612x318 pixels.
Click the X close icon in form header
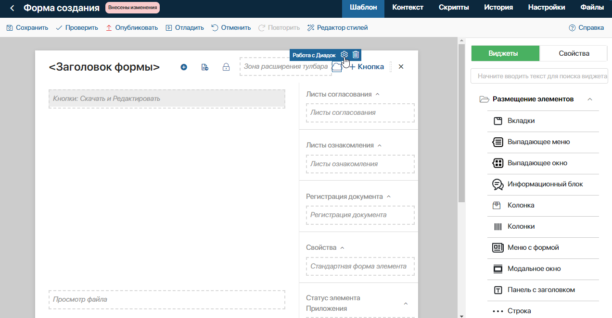(x=401, y=67)
